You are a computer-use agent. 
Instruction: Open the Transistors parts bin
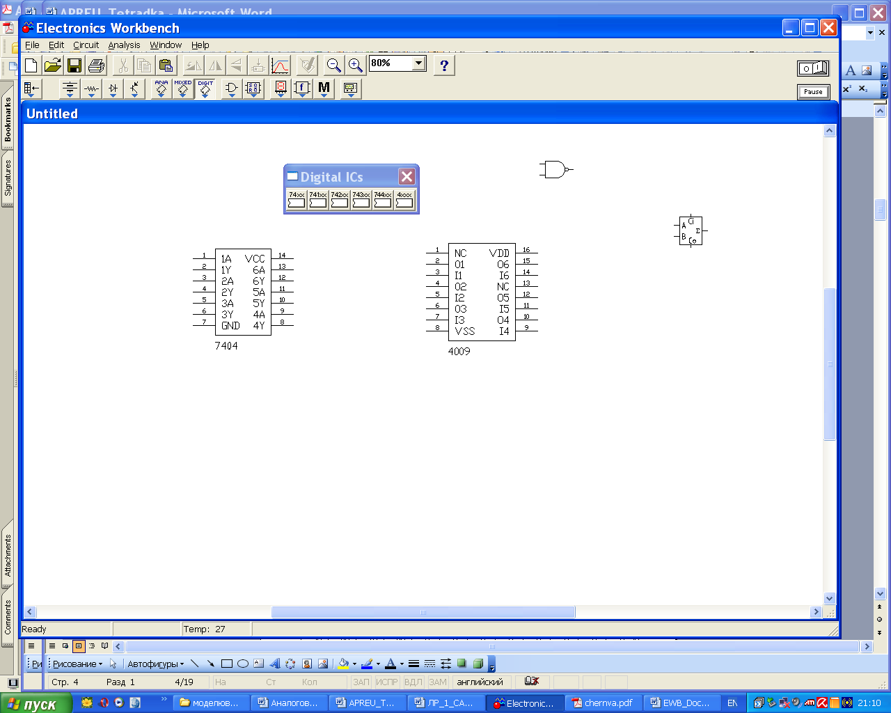134,88
